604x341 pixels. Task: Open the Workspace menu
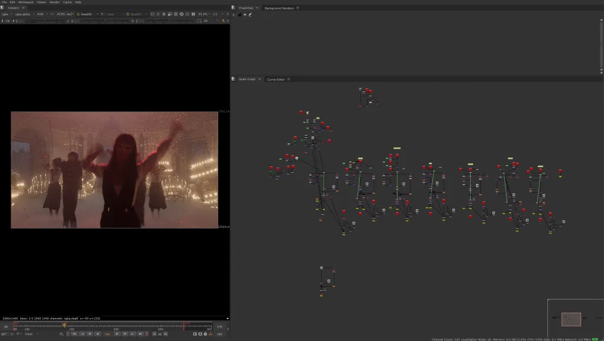[26, 2]
